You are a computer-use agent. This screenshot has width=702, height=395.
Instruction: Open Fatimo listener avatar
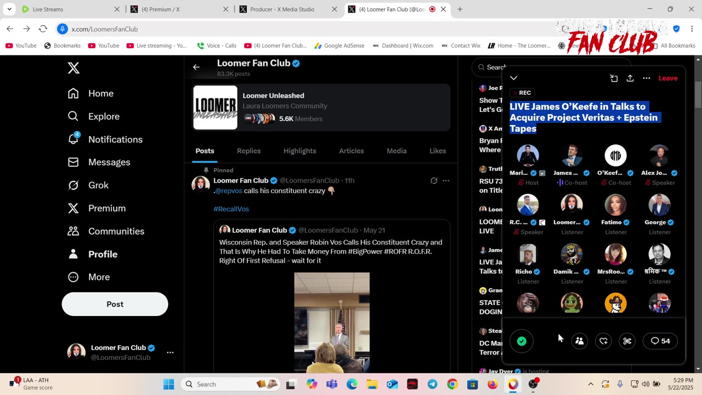click(615, 205)
